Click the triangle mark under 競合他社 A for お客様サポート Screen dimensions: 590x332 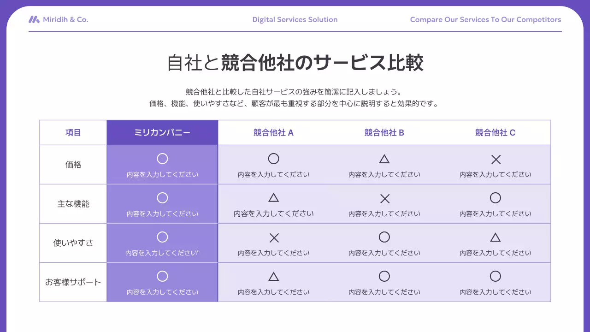tap(273, 276)
